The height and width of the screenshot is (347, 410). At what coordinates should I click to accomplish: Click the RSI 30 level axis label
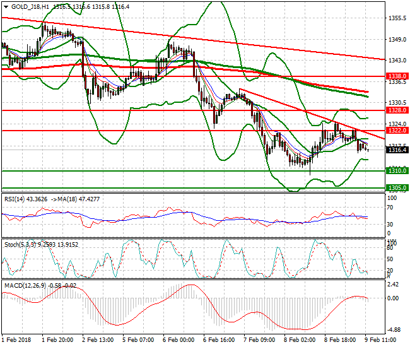point(390,225)
